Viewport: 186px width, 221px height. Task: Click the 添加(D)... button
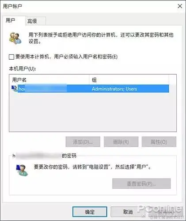point(83,142)
